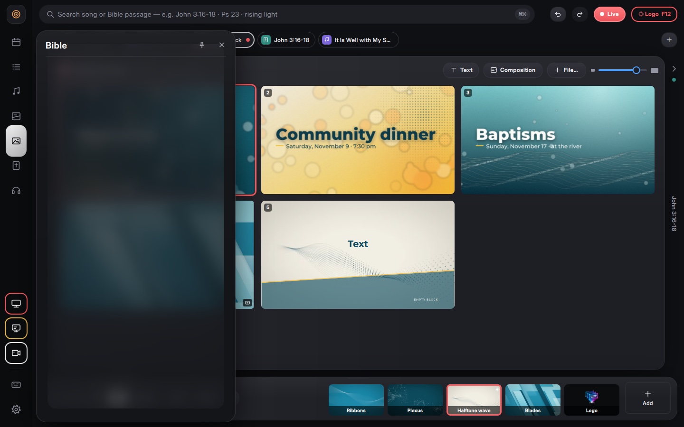Screen dimensions: 684x427
Task: Set thumbnails to the largest size icon
Action: [x=655, y=70]
